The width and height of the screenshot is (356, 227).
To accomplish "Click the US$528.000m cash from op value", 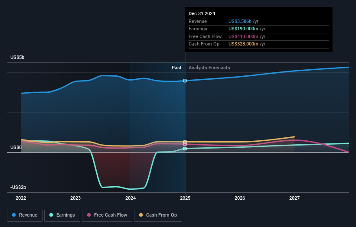I will click(x=243, y=44).
